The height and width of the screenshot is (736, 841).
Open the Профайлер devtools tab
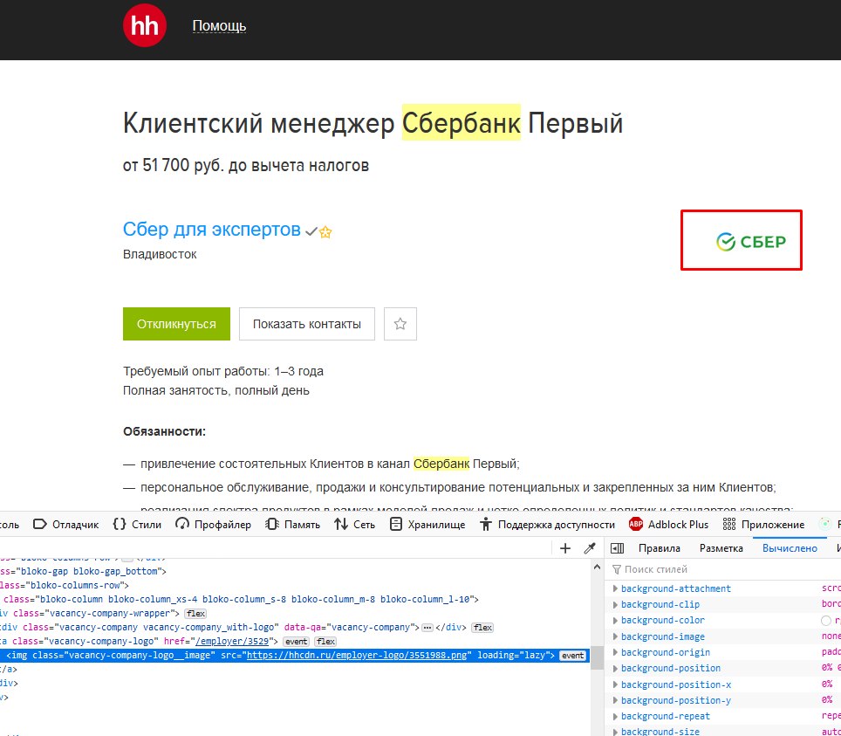click(214, 525)
